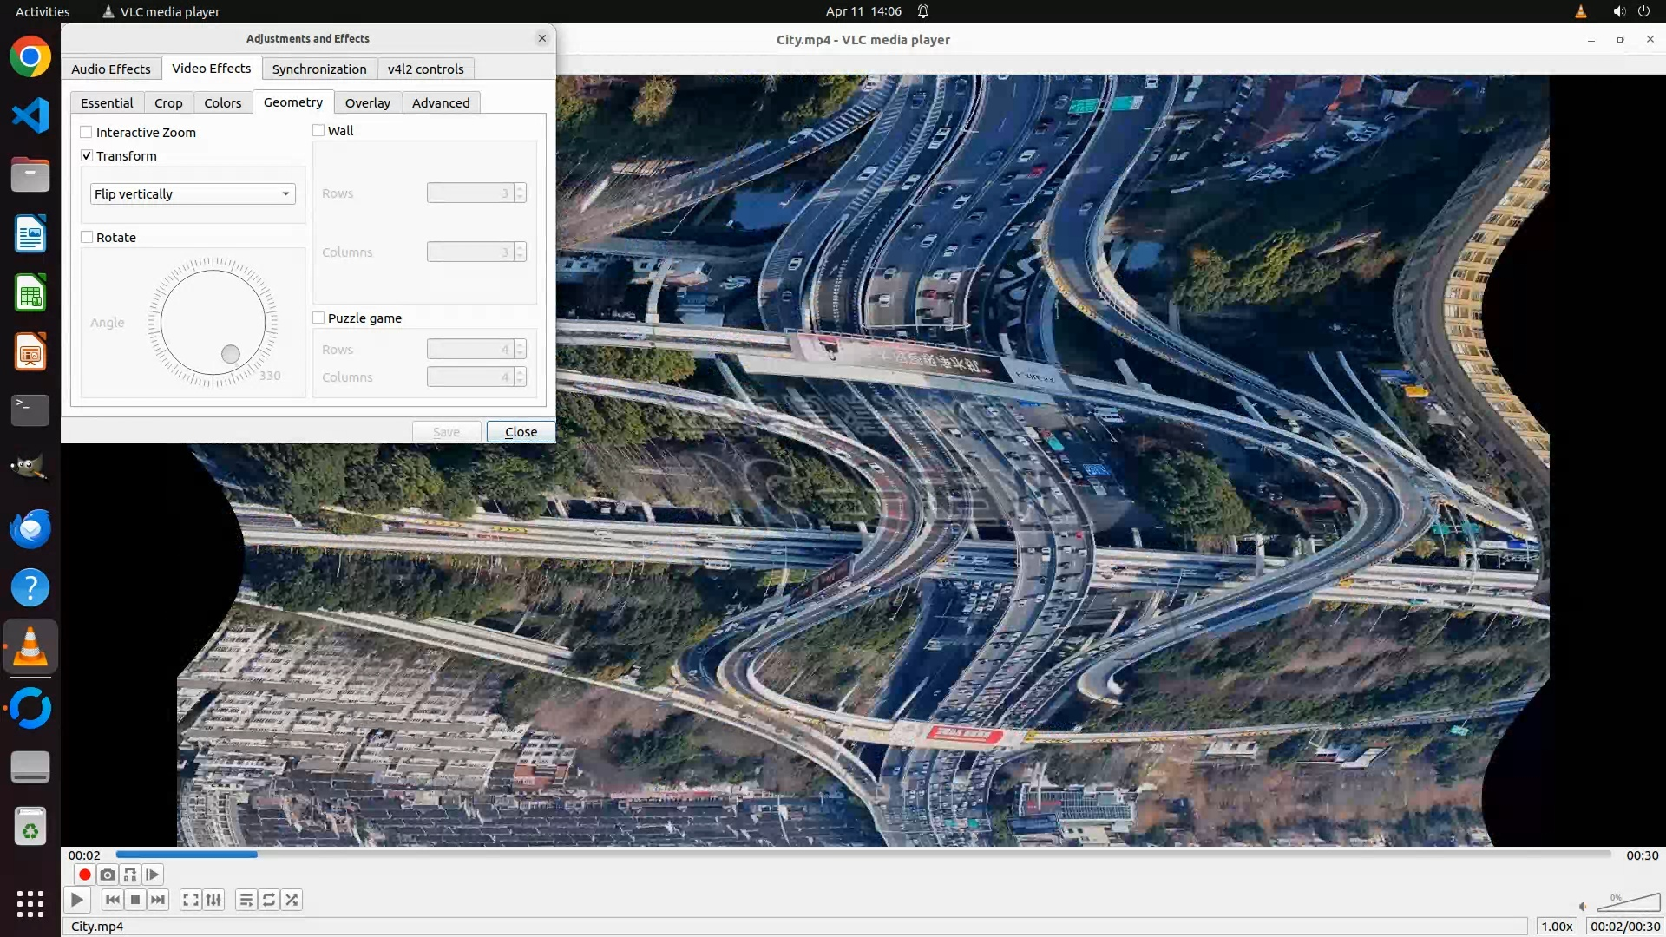The image size is (1666, 937).
Task: Click the red Record button
Action: pyautogui.click(x=84, y=875)
